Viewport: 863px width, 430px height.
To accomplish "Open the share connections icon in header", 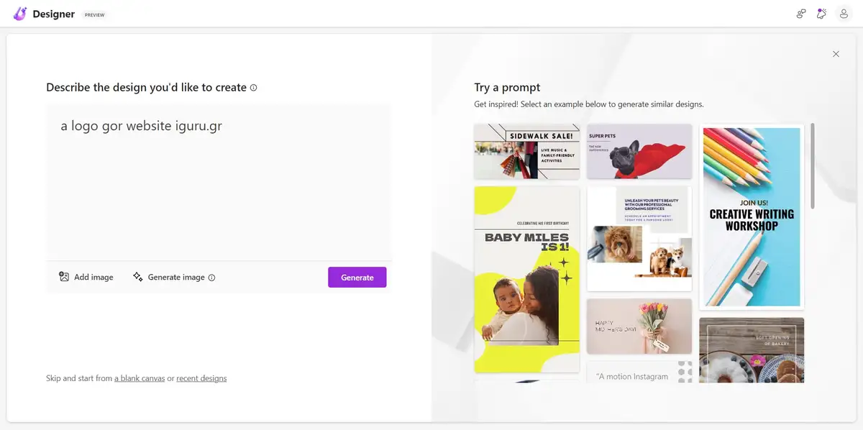I will pos(800,14).
